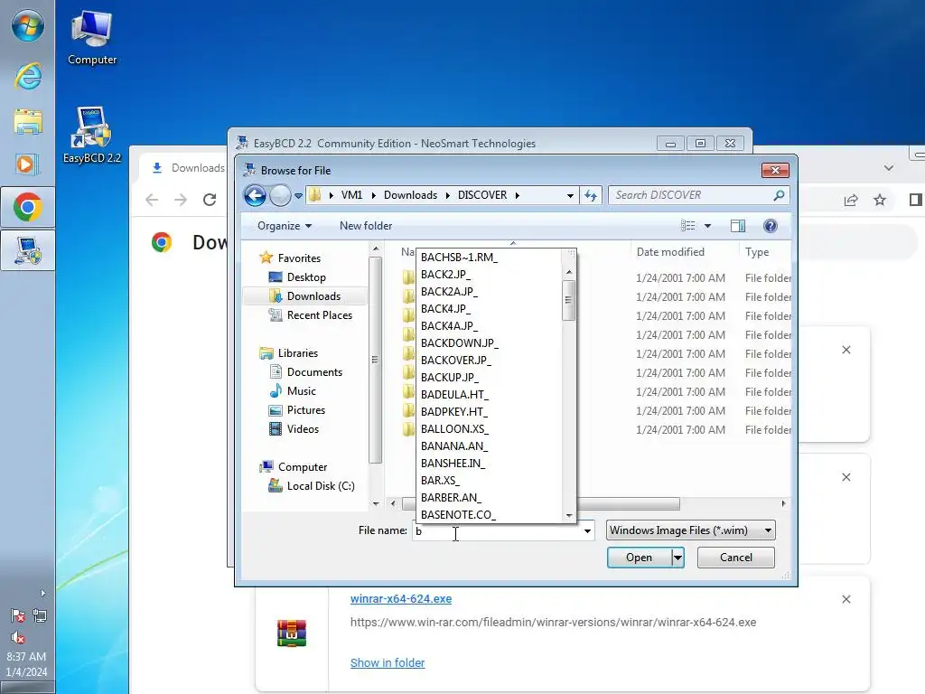Screen dimensions: 925x694
Task: Open the view options dropdown arrow
Action: pyautogui.click(x=708, y=226)
